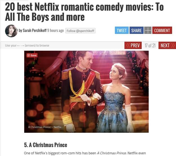Click the right double-chevron on NEXT
Image resolution: width=176 pixels, height=156 pixels.
(173, 45)
